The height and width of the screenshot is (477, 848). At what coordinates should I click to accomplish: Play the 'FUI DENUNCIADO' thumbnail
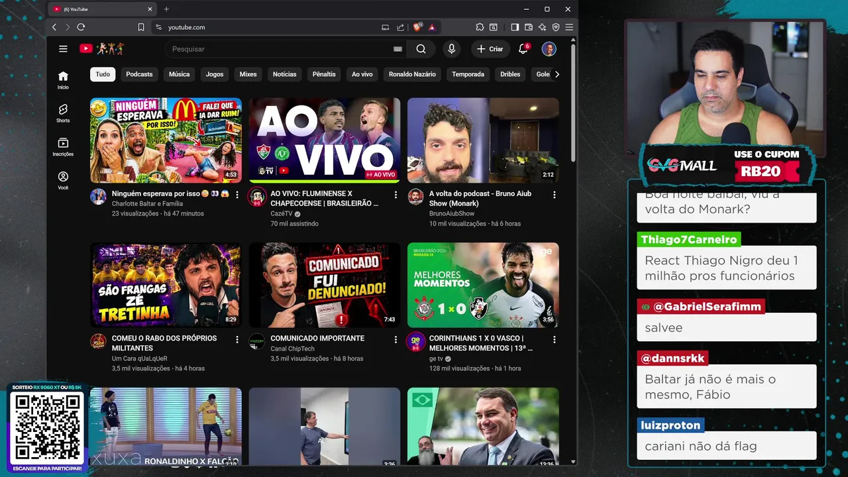325,285
